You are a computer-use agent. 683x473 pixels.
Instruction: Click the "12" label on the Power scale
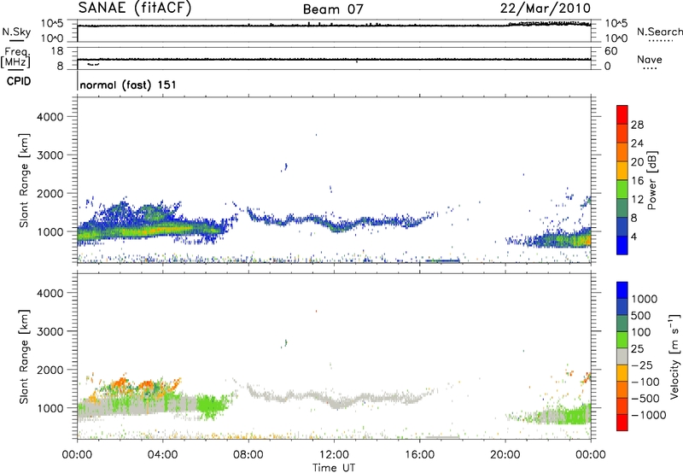coord(637,200)
